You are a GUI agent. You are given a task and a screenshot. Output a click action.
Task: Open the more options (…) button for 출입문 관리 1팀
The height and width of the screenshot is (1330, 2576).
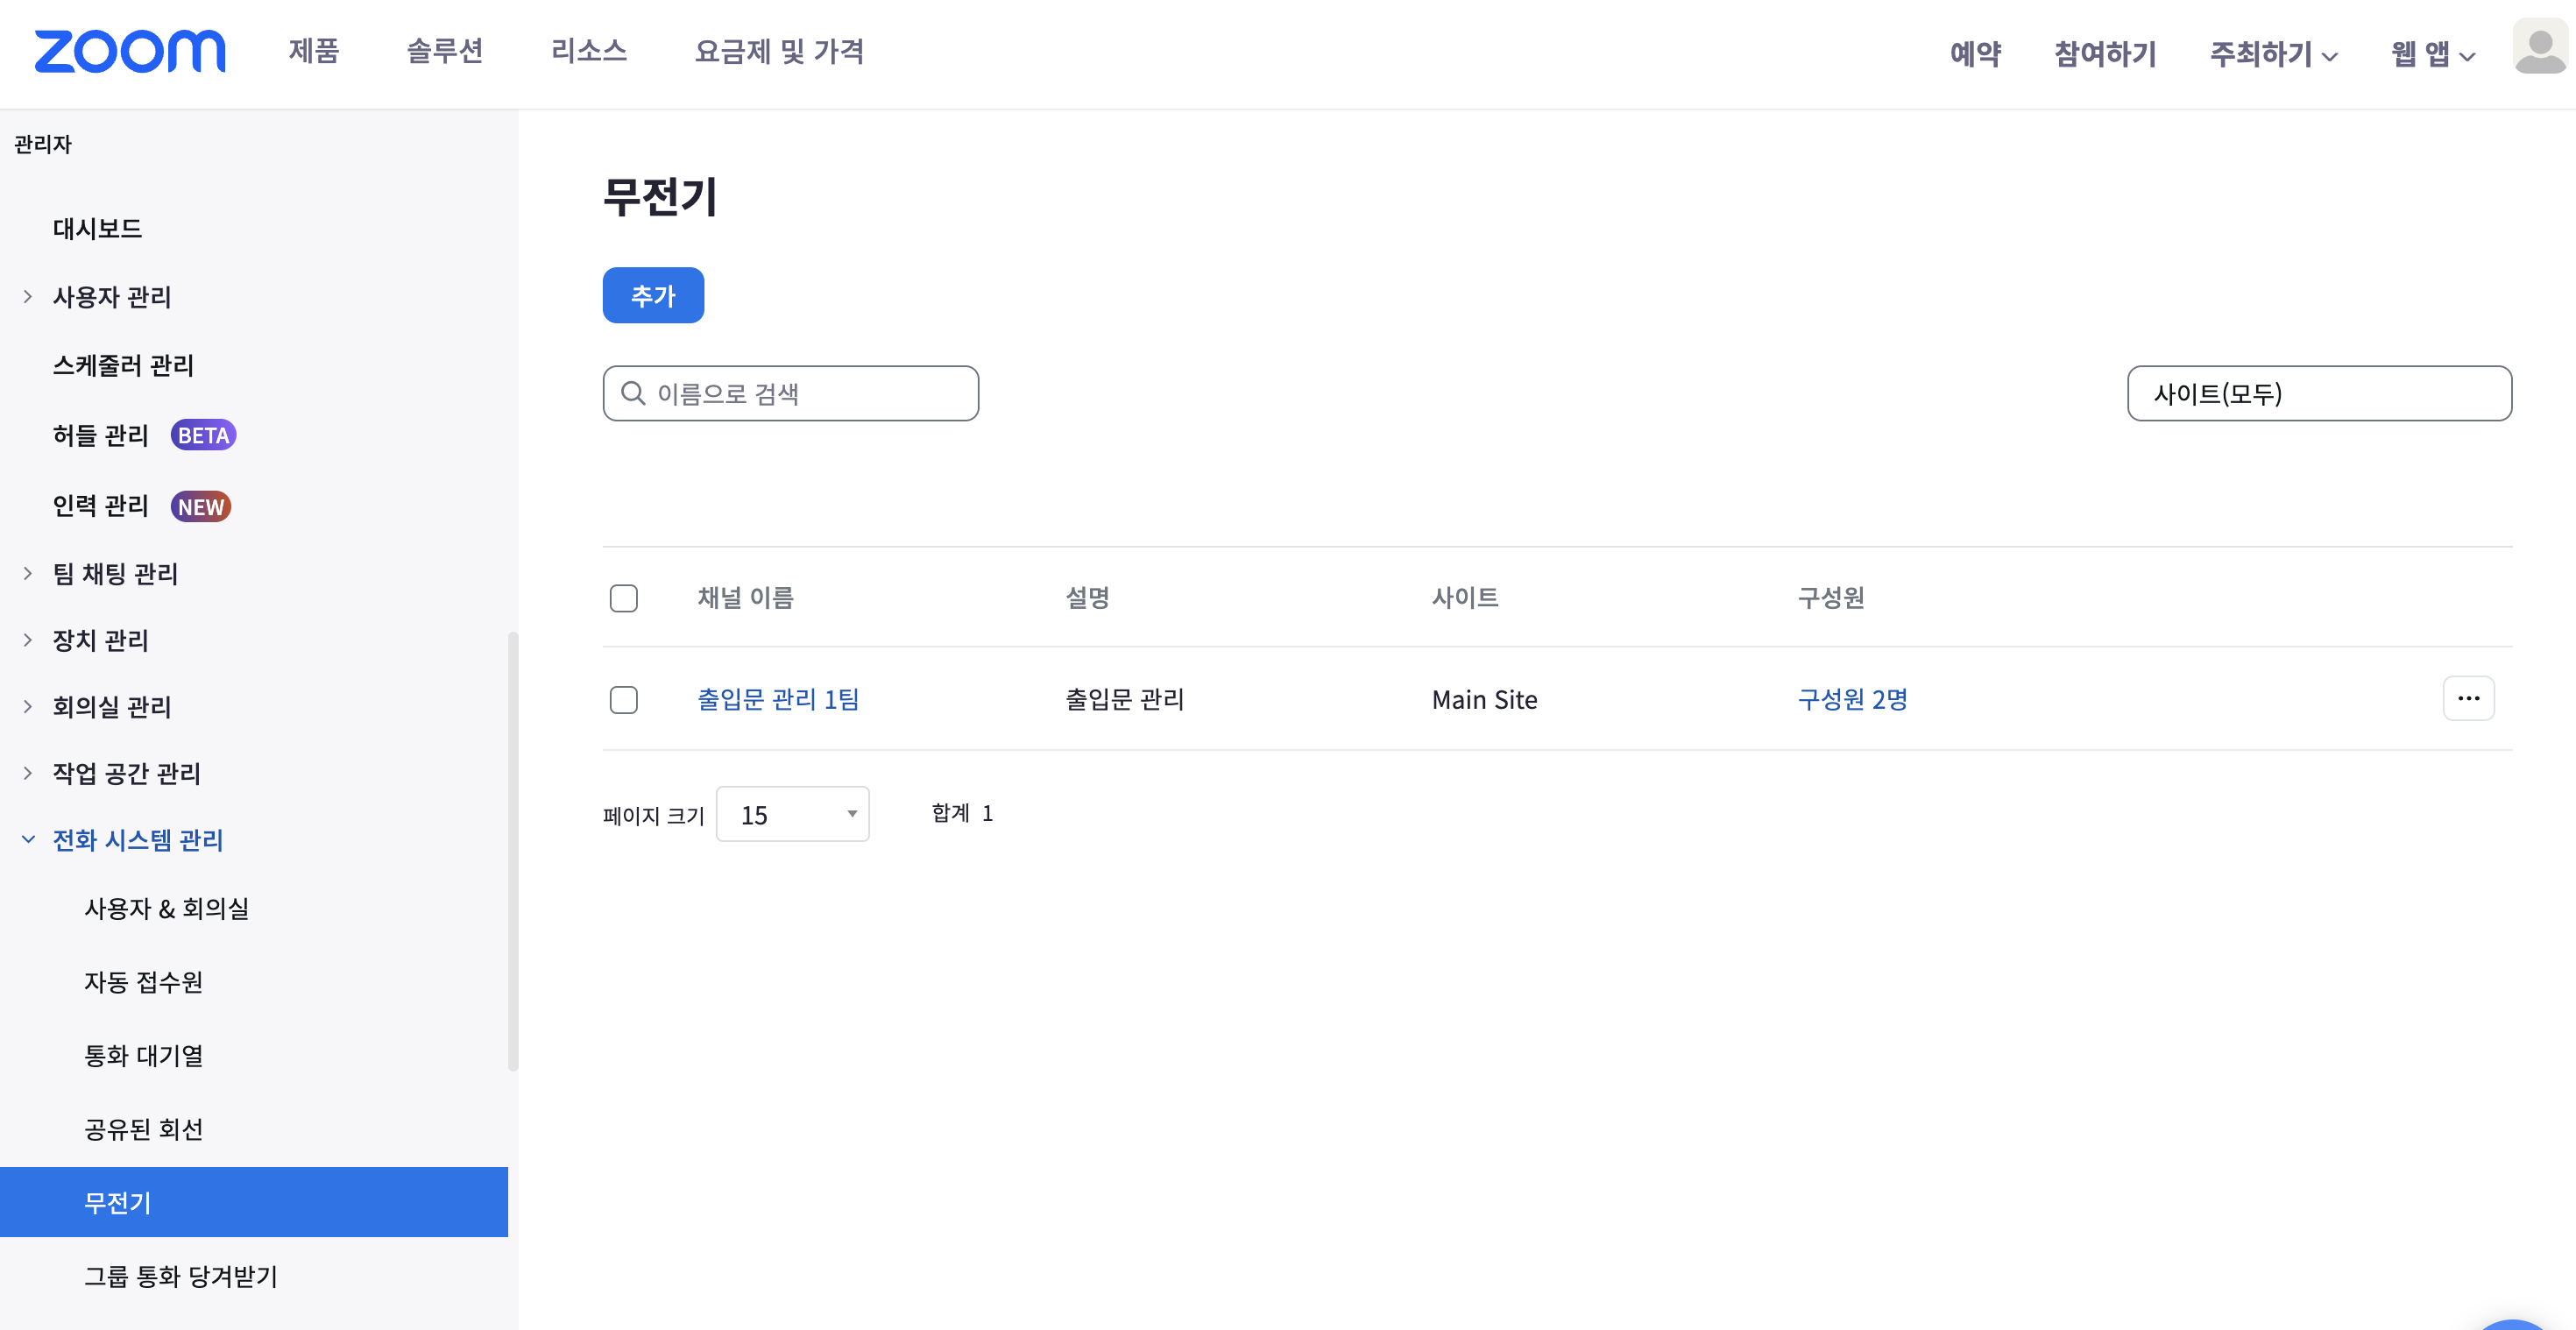point(2468,698)
